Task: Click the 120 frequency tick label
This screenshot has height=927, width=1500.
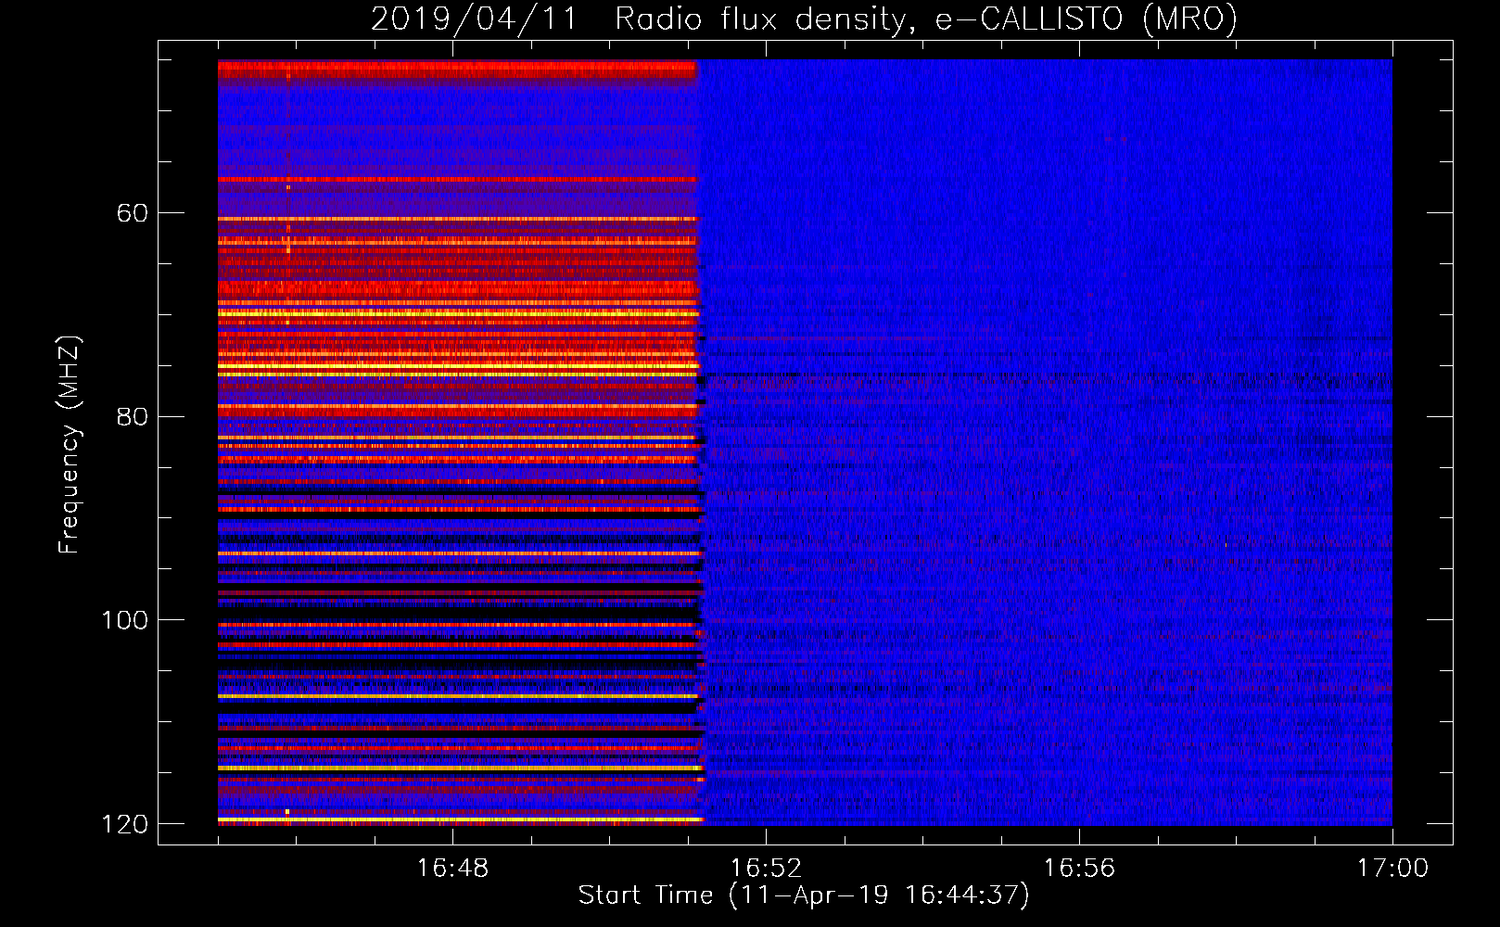Action: pos(125,824)
